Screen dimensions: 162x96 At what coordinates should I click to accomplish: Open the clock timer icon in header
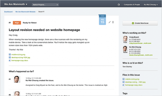point(119,5)
